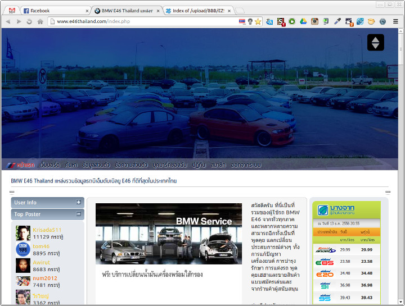Open บุคมาร์คของฉัน bookmarks menu

click(170, 165)
